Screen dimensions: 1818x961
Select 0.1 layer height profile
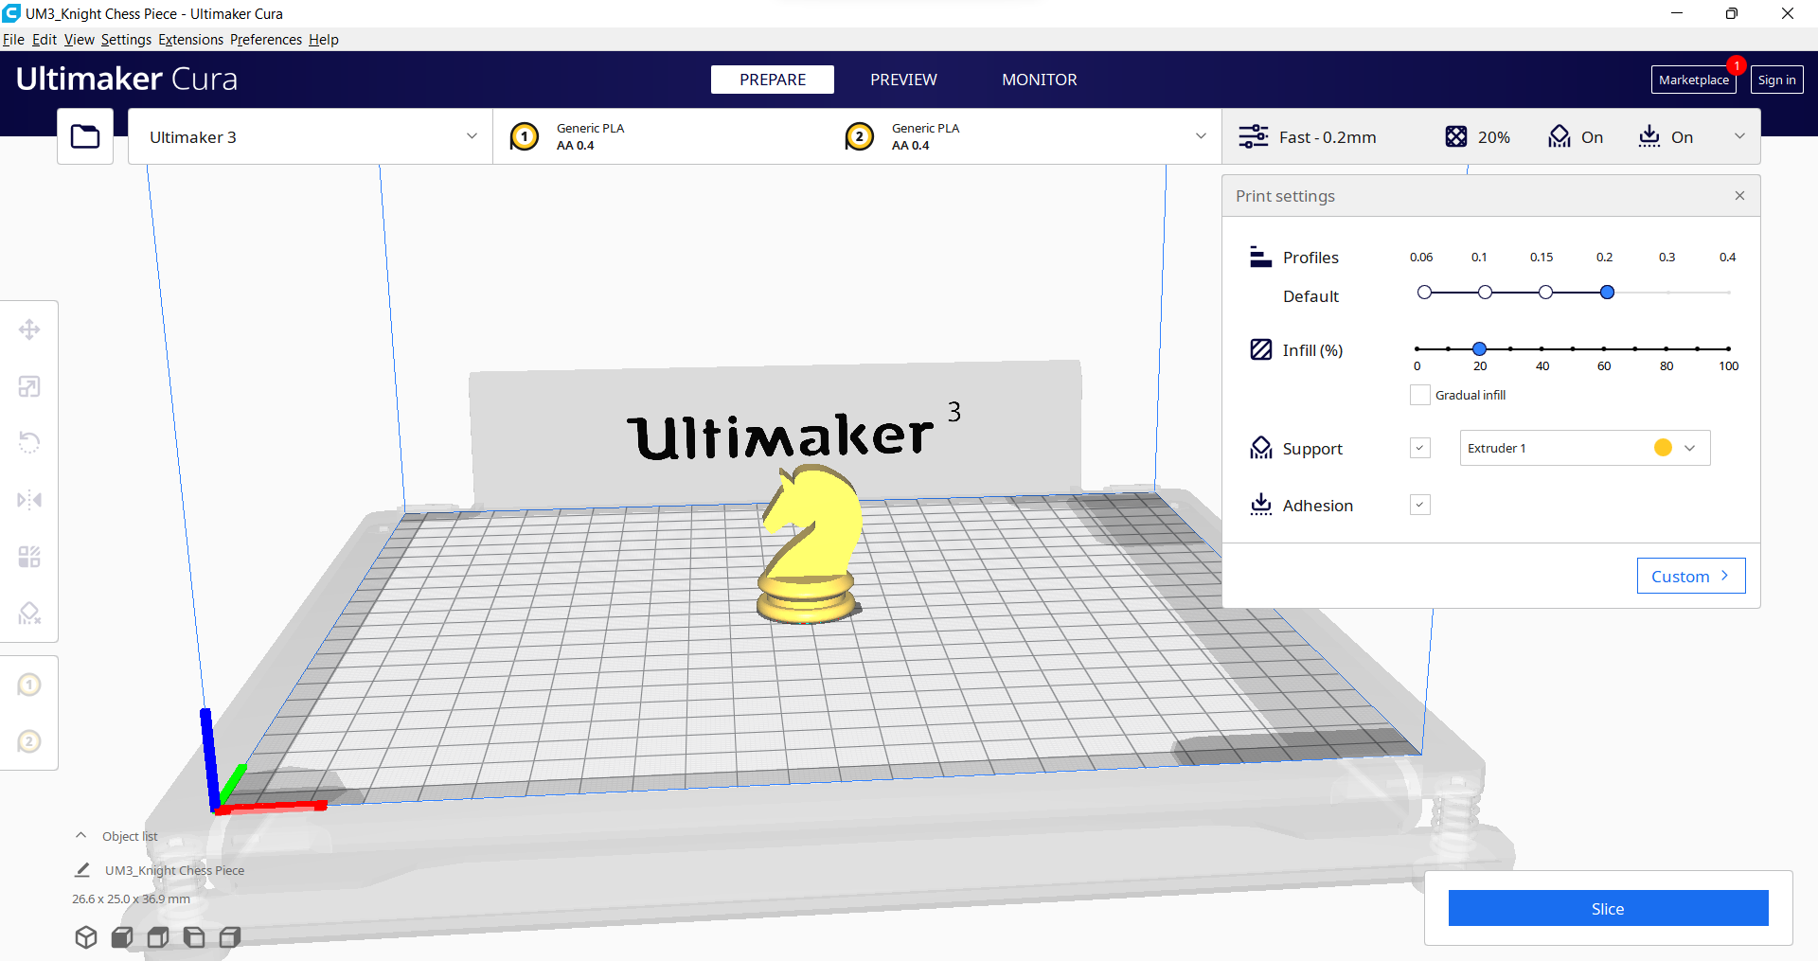[1485, 293]
